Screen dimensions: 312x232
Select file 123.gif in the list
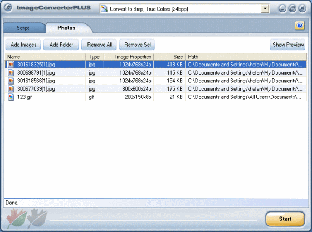point(156,97)
